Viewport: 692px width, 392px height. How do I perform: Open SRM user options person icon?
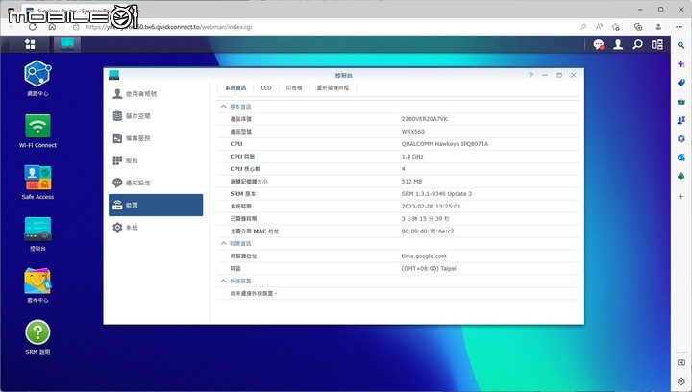point(618,44)
